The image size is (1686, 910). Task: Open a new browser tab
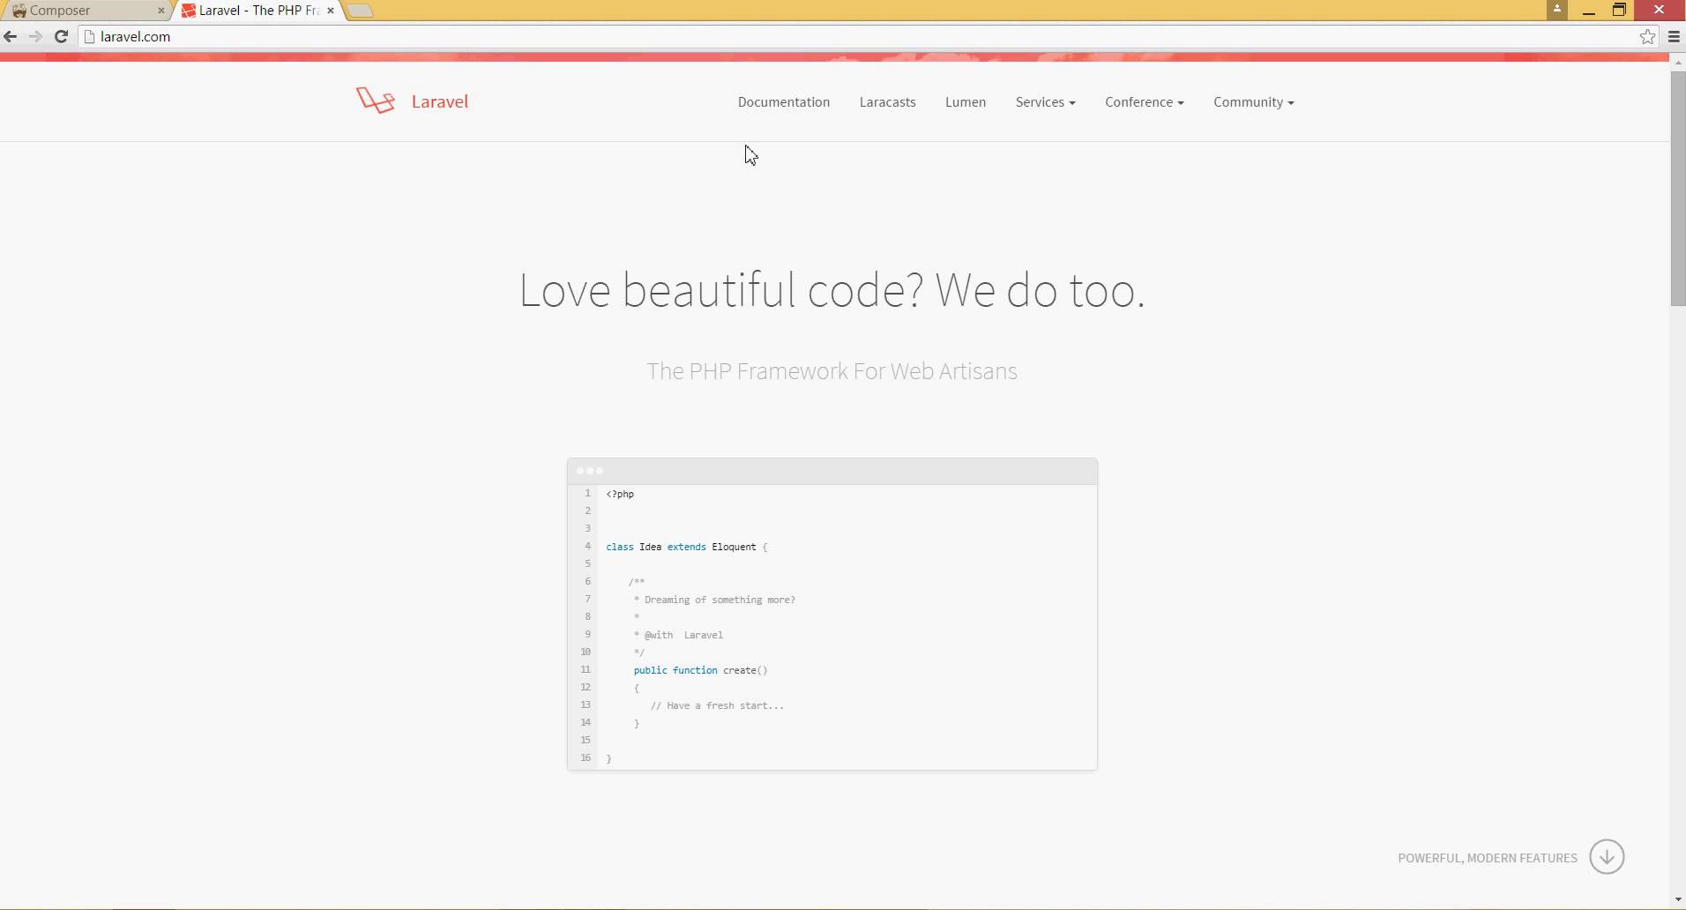[361, 11]
